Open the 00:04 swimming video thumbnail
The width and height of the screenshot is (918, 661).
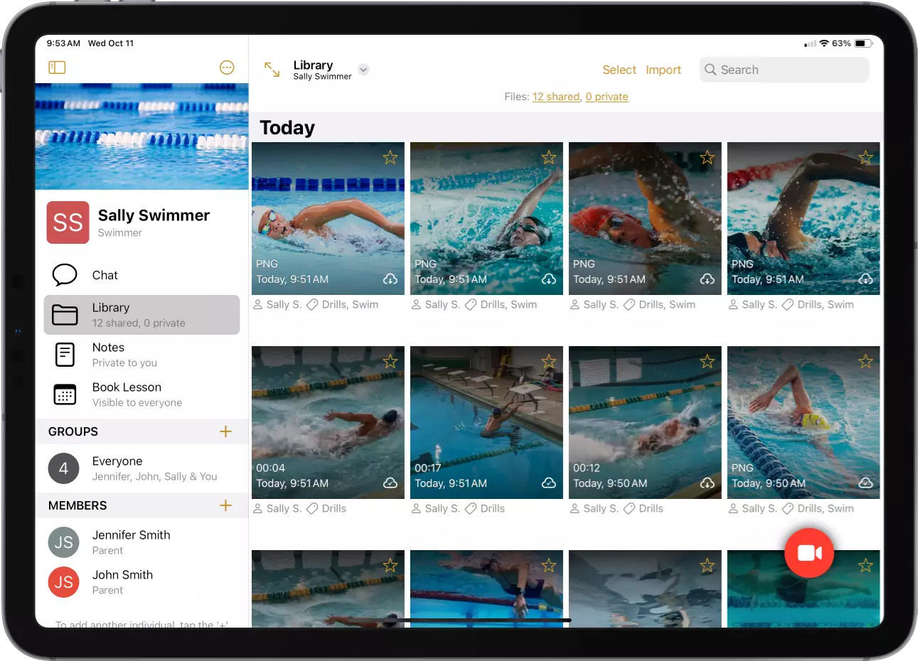(328, 422)
